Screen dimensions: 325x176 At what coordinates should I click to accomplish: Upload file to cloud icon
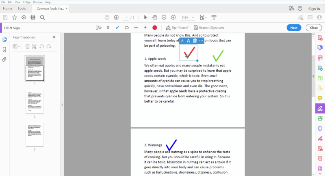click(24, 17)
